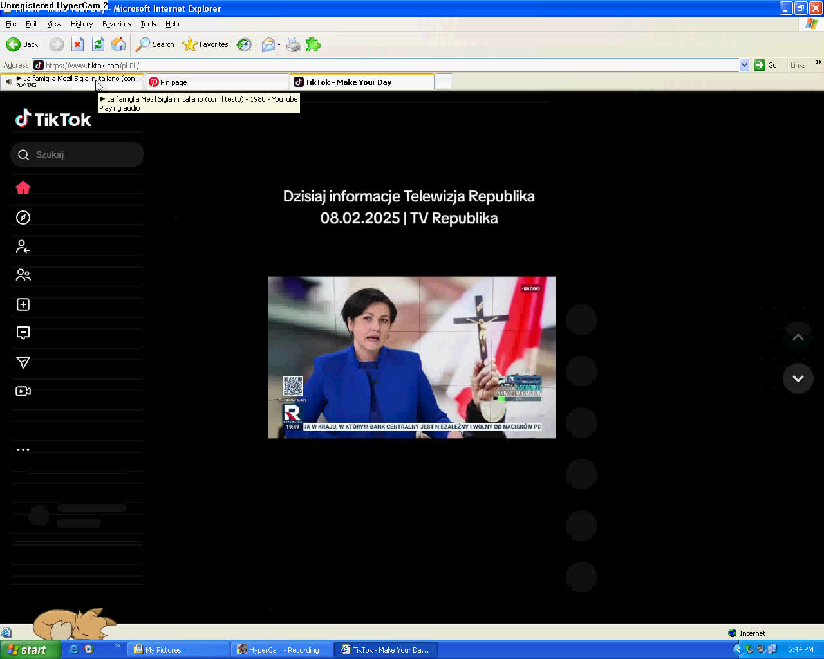Print the page with the printer icon
The height and width of the screenshot is (659, 824).
(x=293, y=44)
